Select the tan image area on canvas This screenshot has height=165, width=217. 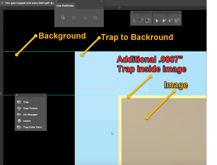pyautogui.click(x=164, y=132)
